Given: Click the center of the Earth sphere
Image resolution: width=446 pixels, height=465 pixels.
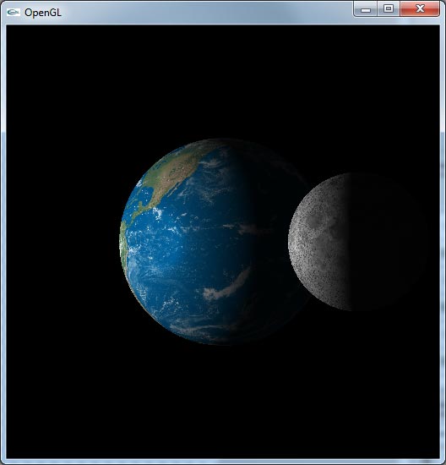Looking at the screenshot, I should 215,242.
